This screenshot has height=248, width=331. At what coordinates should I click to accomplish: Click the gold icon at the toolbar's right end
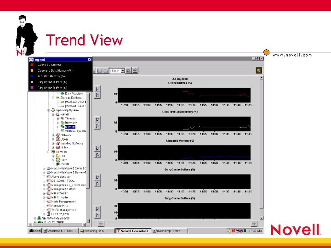(x=259, y=70)
